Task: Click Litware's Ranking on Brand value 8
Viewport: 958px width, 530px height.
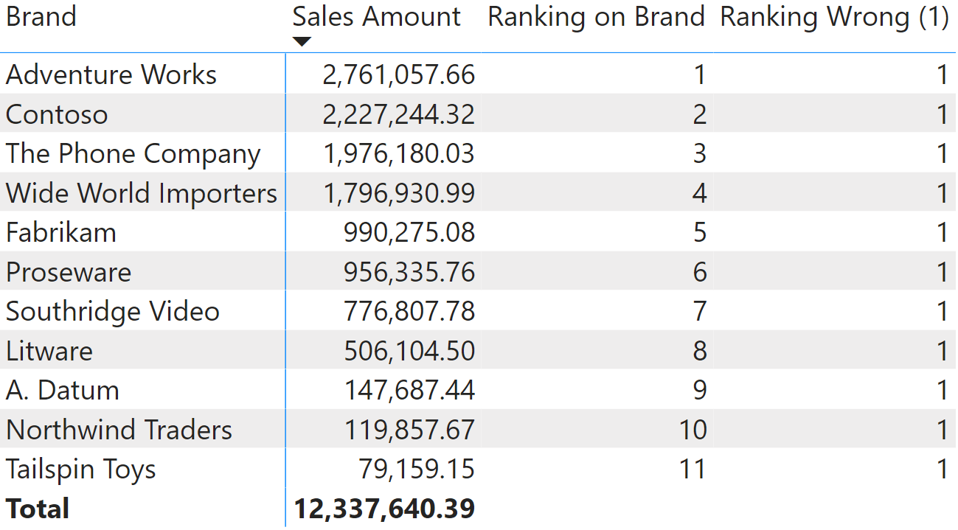Action: click(699, 351)
